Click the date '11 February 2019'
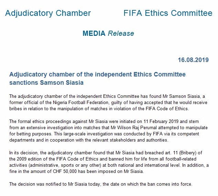This screenshot has height=196, width=218. 161,121
